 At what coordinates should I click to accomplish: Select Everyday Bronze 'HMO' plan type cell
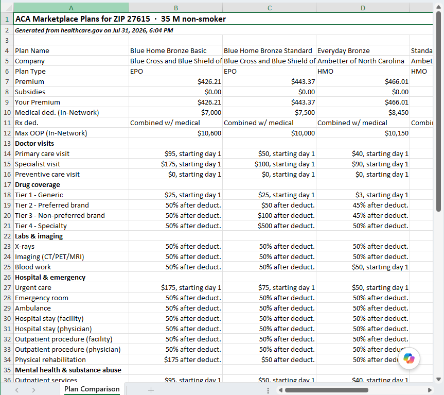[x=363, y=72]
